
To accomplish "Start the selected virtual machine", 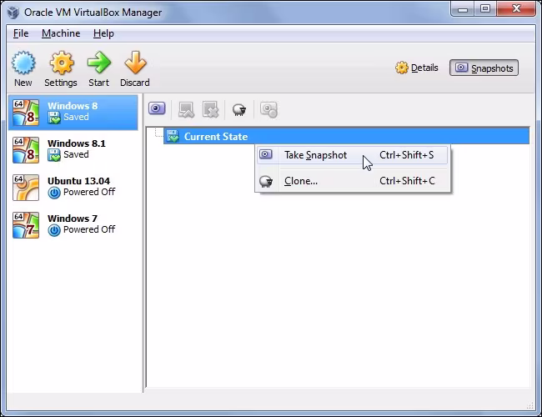I will point(99,68).
